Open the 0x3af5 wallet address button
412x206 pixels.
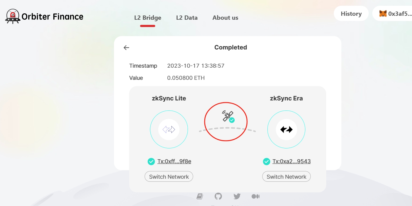392,14
